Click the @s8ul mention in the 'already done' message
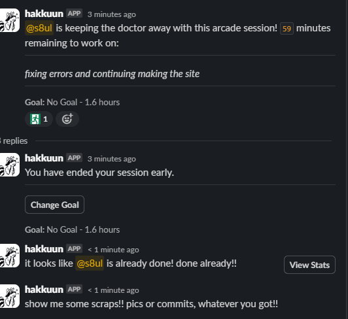 (90, 263)
